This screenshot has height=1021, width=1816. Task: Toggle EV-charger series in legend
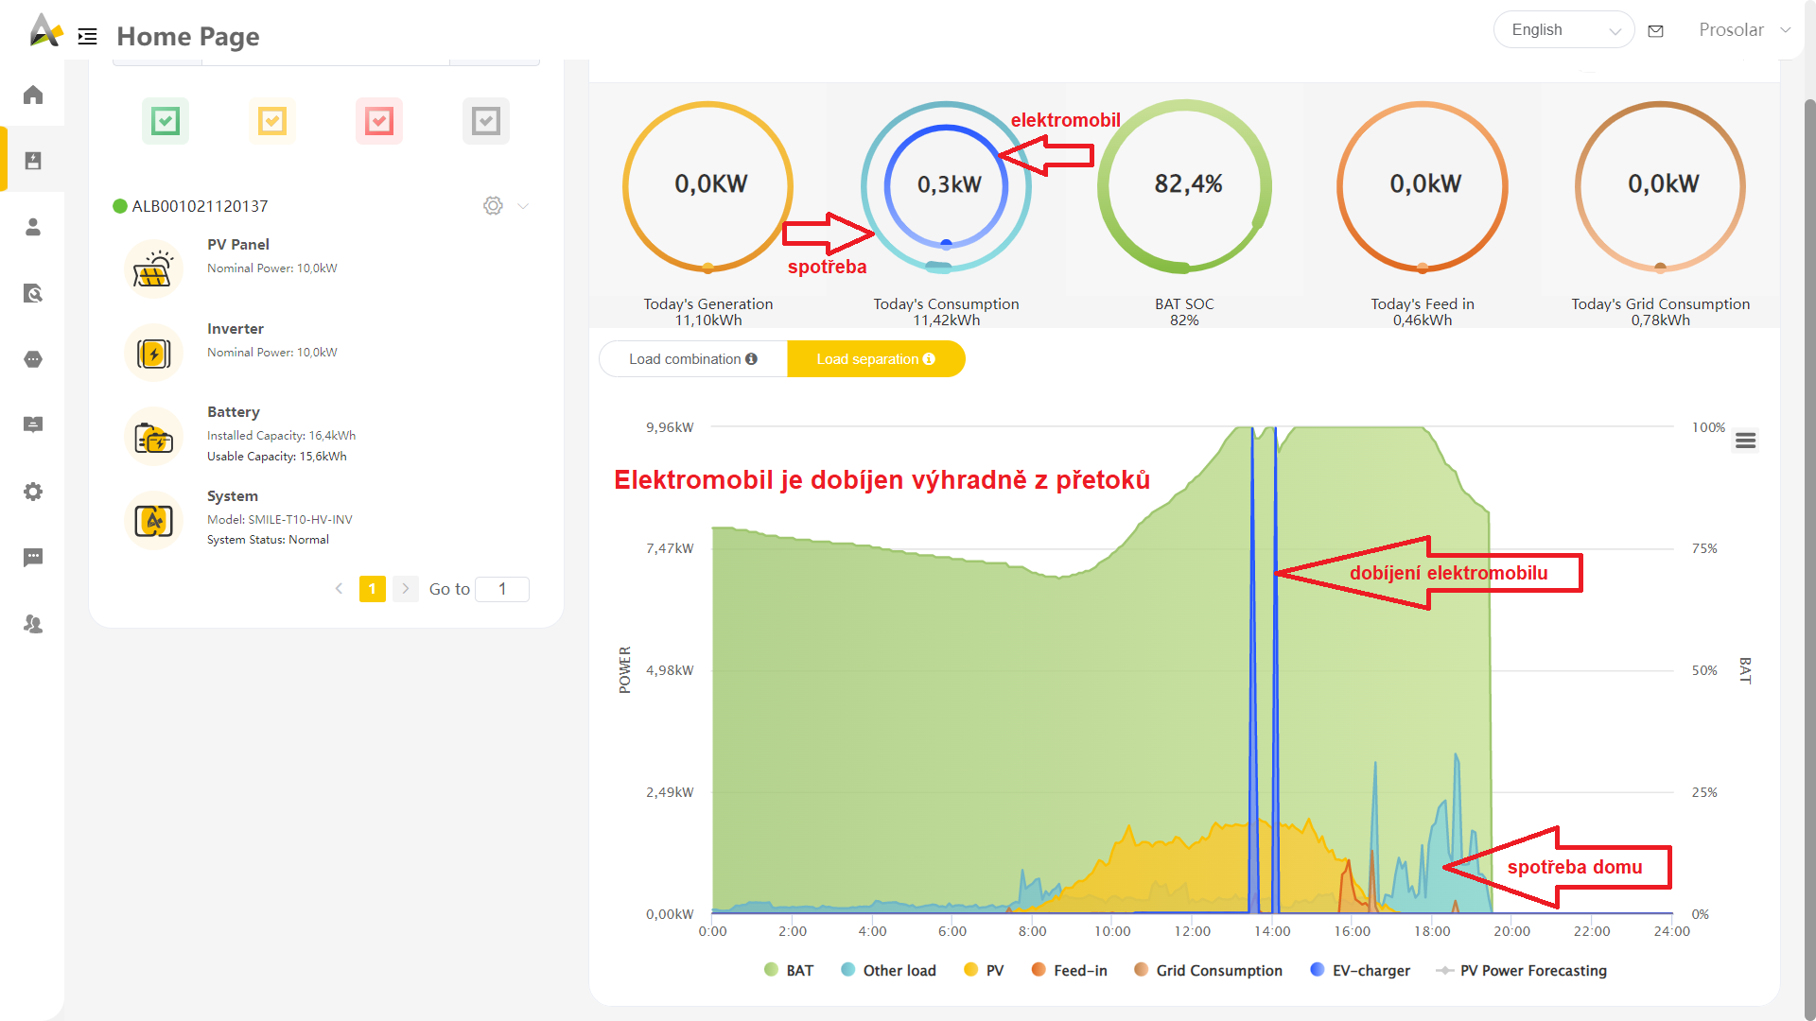[x=1359, y=971]
